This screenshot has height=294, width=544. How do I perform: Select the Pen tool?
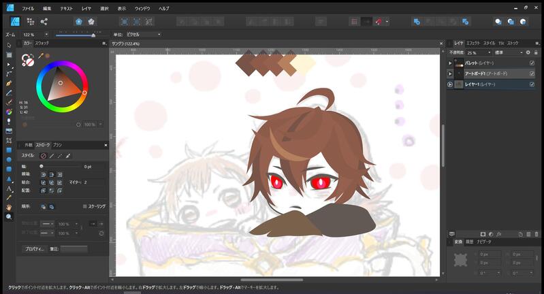point(9,83)
